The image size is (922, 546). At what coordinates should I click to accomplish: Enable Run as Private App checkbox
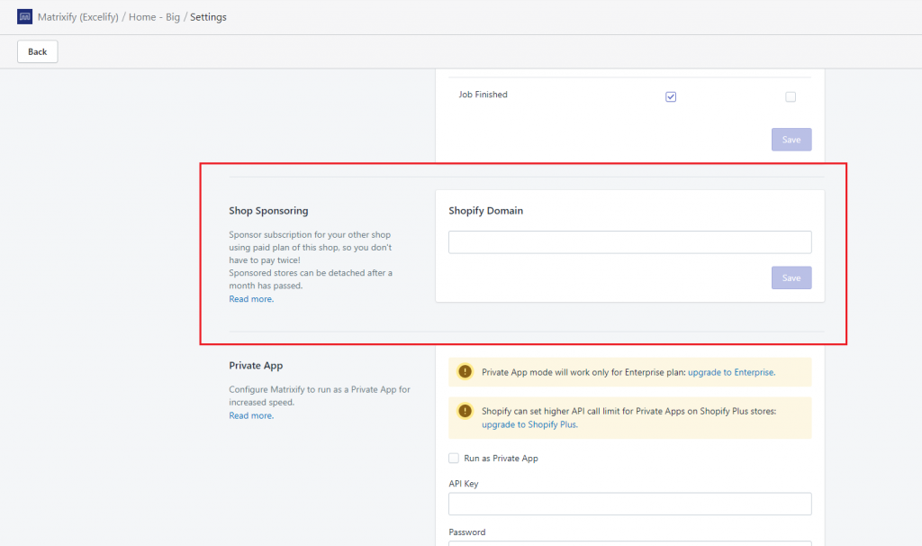[454, 458]
